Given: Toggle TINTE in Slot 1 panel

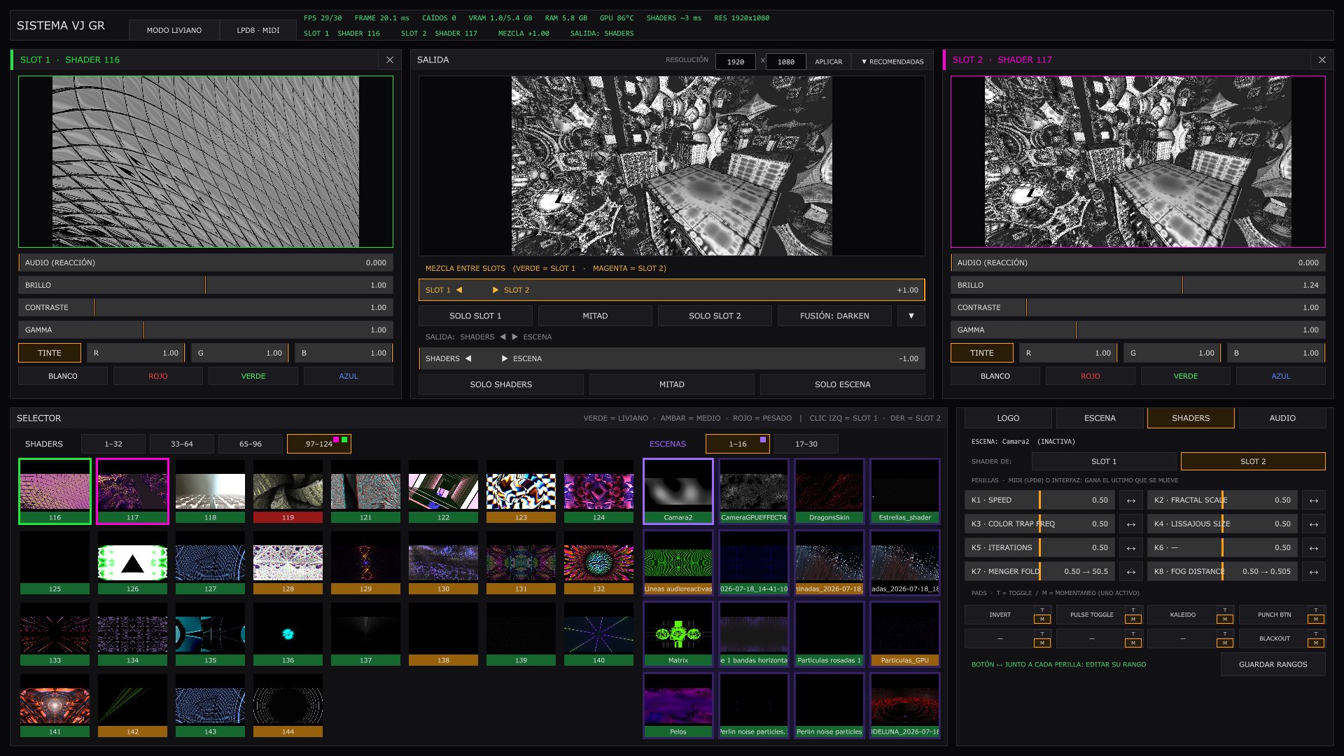Looking at the screenshot, I should (x=50, y=353).
